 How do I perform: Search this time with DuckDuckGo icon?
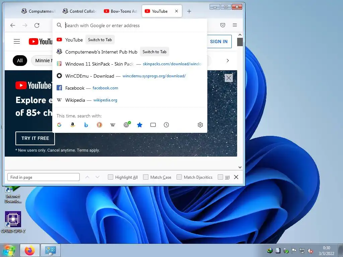click(x=99, y=125)
